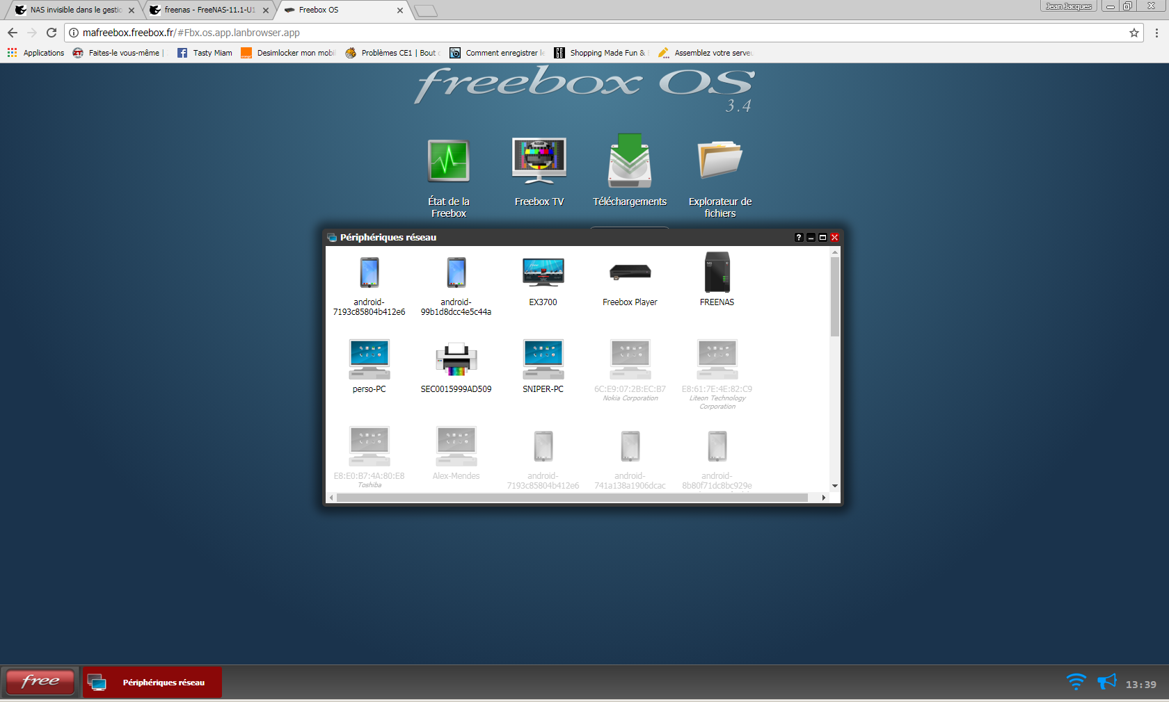This screenshot has height=702, width=1169.
Task: Select offline device android-741a138a1906dcac
Action: click(630, 446)
